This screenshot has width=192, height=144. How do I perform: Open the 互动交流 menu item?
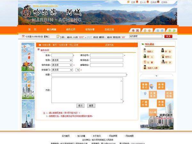tap(109, 29)
